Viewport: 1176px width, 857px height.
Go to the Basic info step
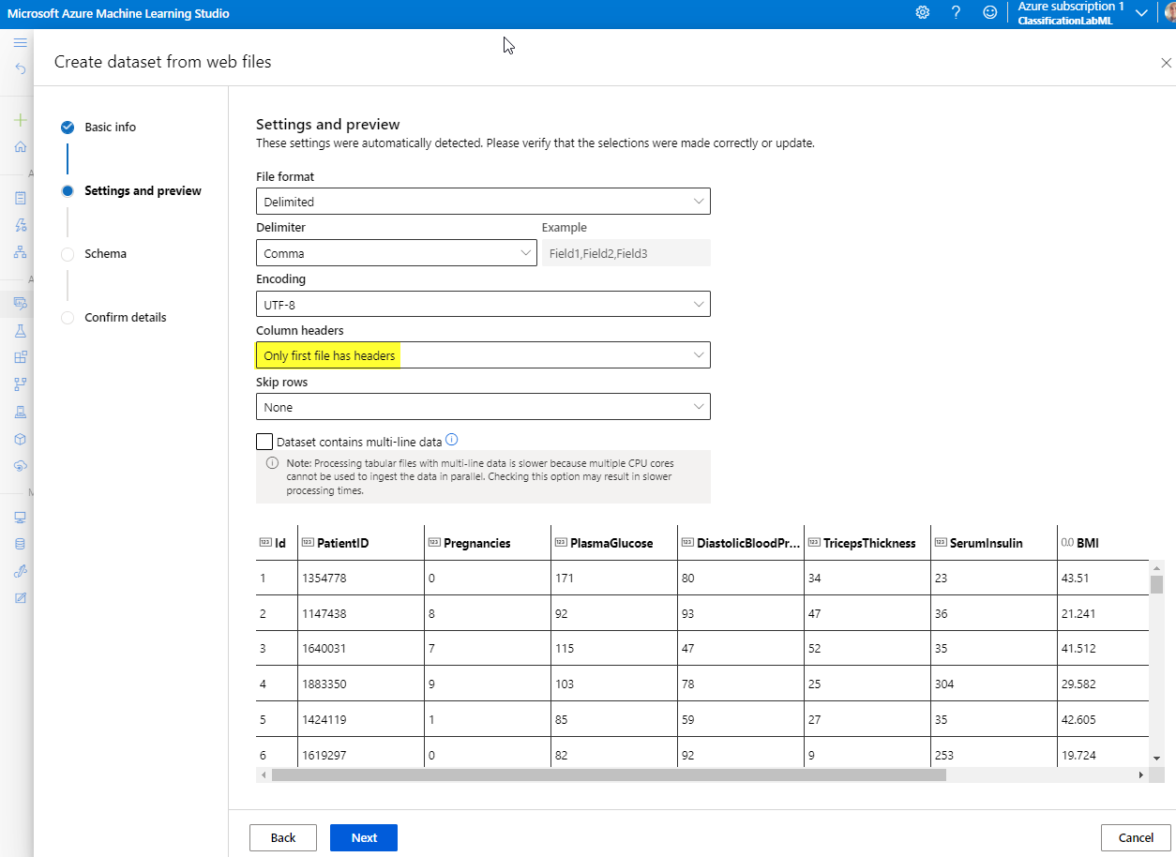tap(110, 128)
